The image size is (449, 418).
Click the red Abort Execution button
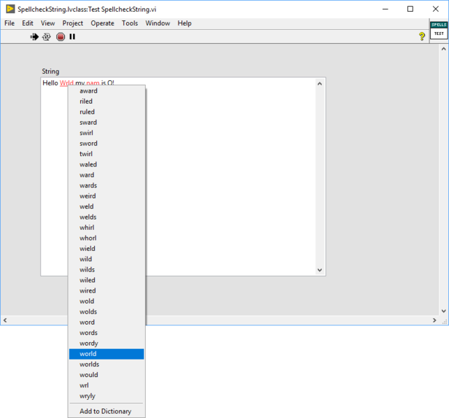pos(61,37)
